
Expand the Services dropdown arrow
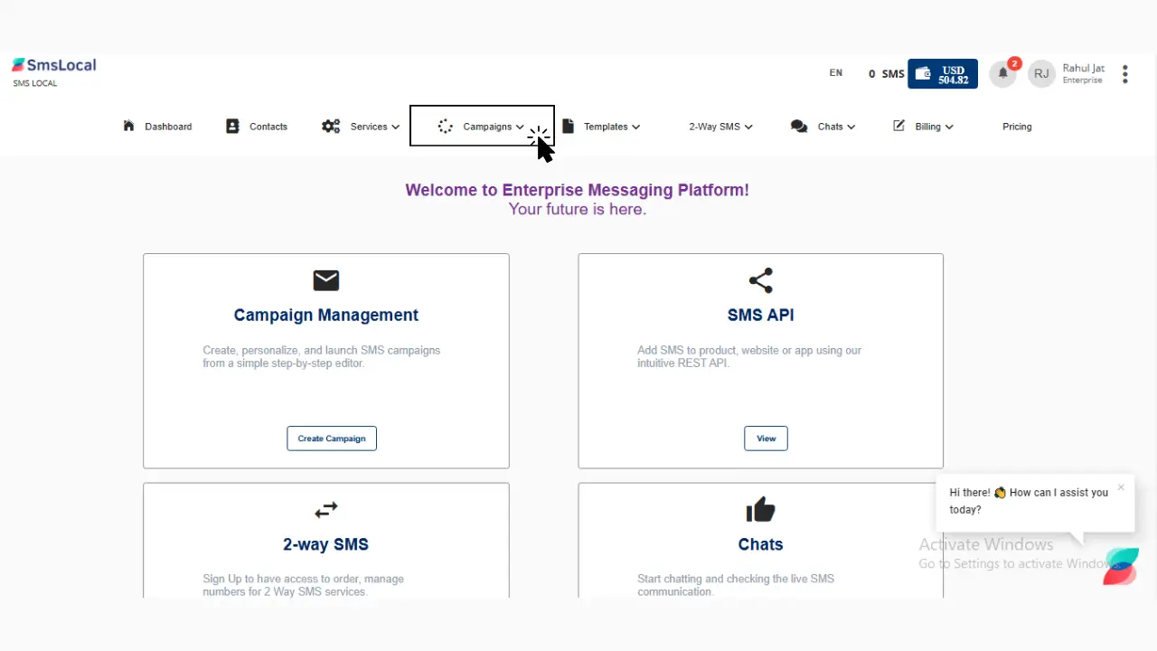[x=395, y=127]
